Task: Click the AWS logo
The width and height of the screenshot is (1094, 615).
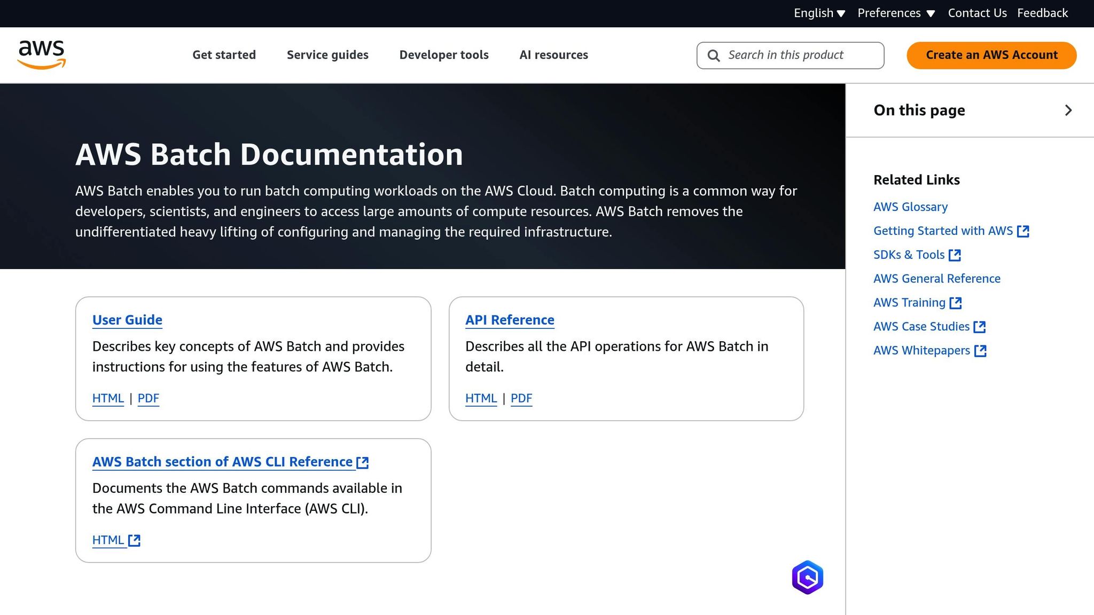Action: pos(42,54)
